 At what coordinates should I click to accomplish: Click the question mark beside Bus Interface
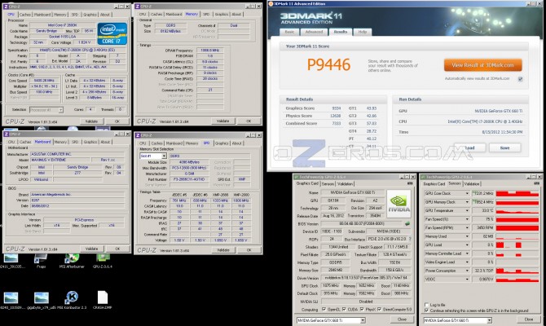[x=409, y=239]
